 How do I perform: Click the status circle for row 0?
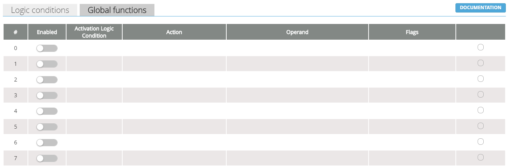(x=480, y=47)
